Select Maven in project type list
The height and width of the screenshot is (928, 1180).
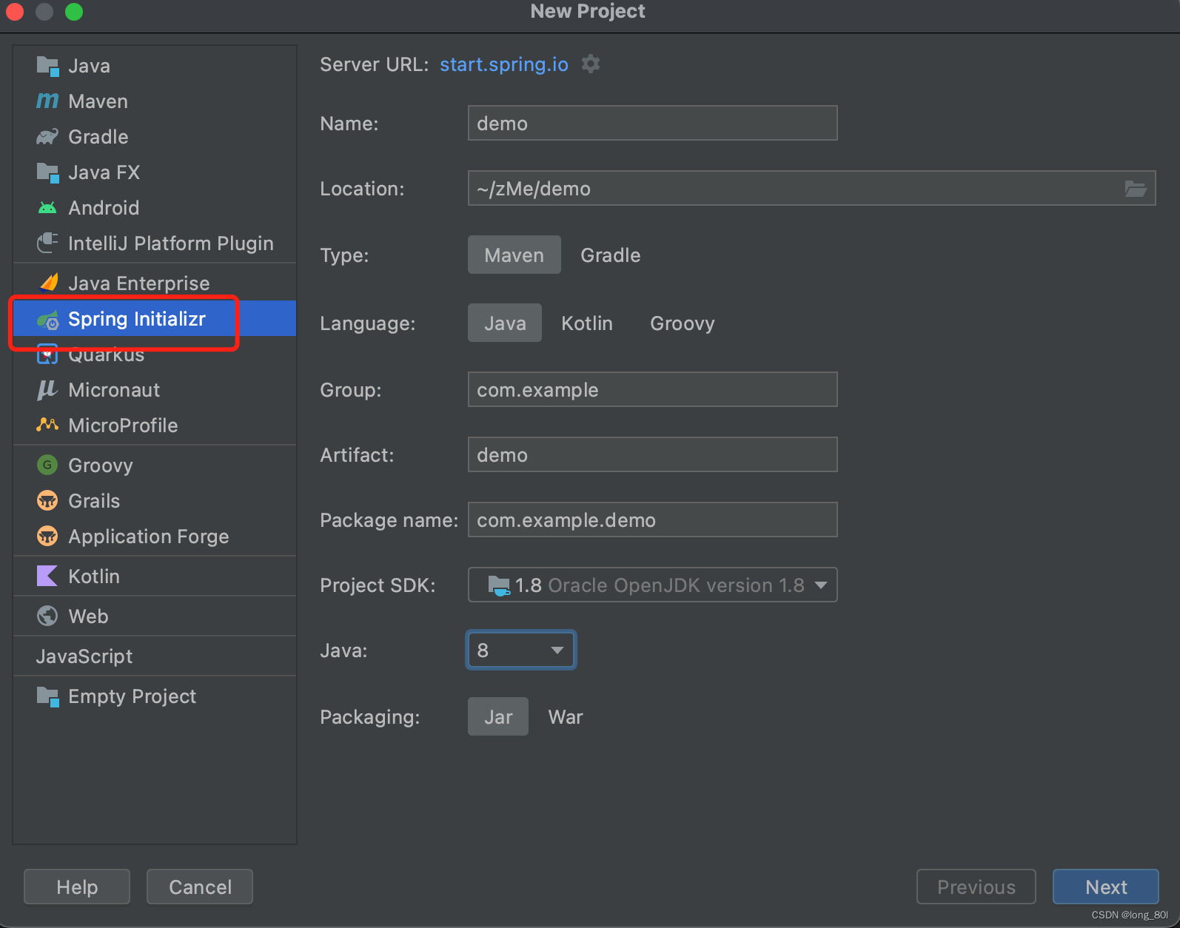click(155, 101)
